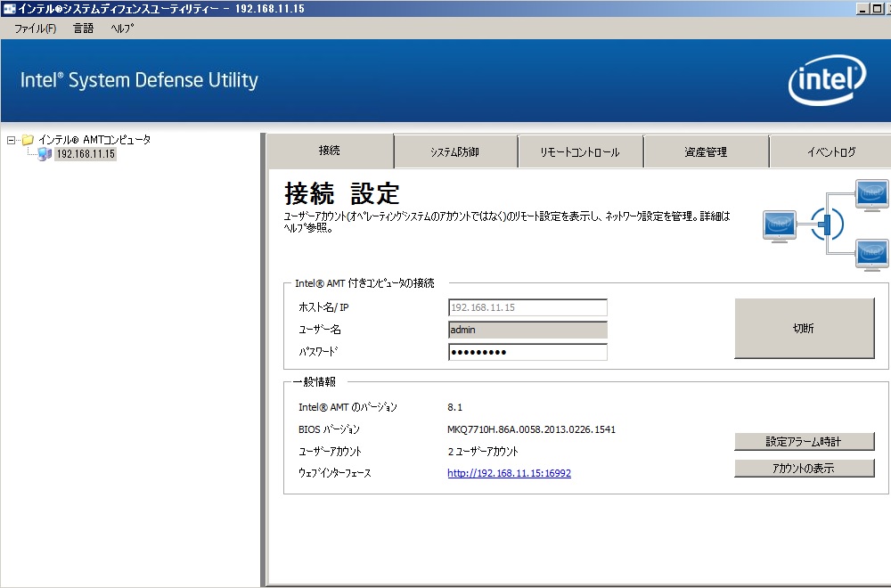The height and width of the screenshot is (588, 891).
Task: Click the BIOS バージョン label
Action: tap(329, 429)
